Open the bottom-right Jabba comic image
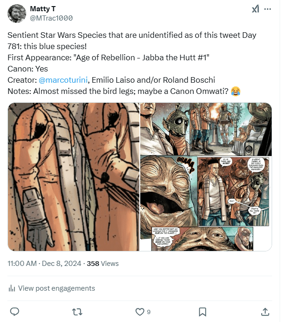Viewport: 281px width, 322px height. (x=206, y=203)
